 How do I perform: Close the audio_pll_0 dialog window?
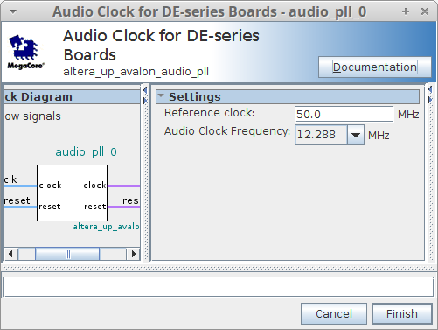click(425, 11)
